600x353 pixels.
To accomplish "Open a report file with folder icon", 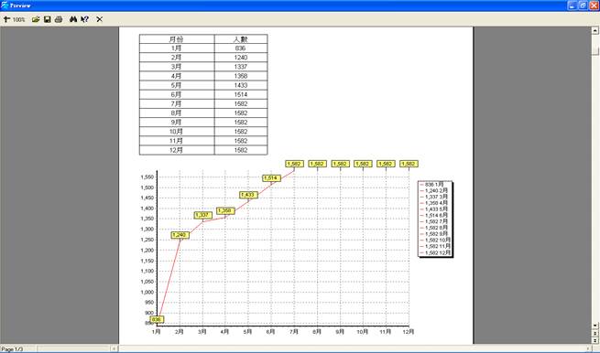I will [x=36, y=19].
